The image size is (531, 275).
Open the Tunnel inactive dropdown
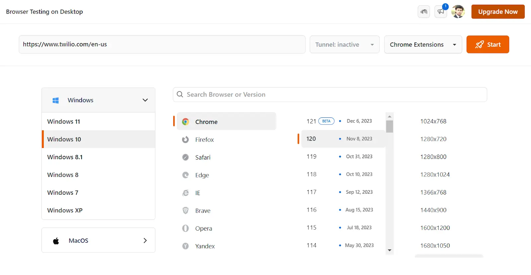tap(344, 44)
